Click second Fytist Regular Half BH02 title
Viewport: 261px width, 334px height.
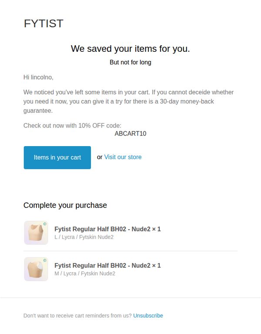[107, 265]
